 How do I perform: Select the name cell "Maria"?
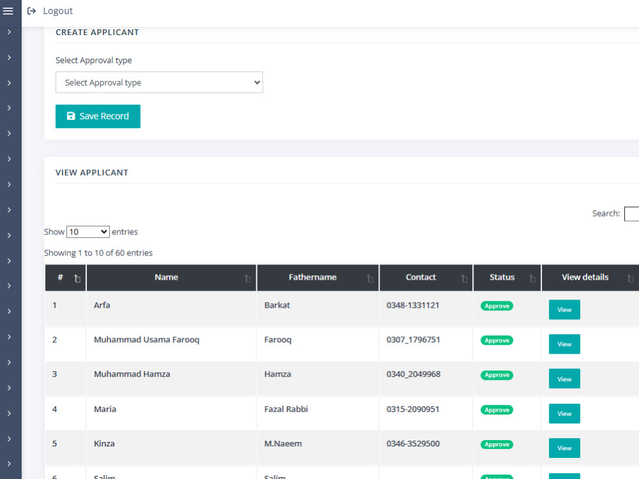[x=105, y=409]
